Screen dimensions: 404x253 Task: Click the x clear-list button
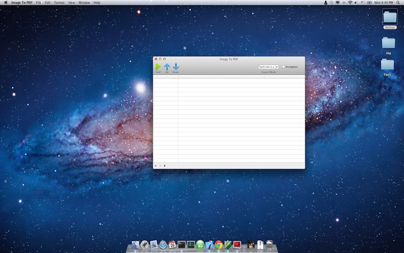[x=165, y=165]
